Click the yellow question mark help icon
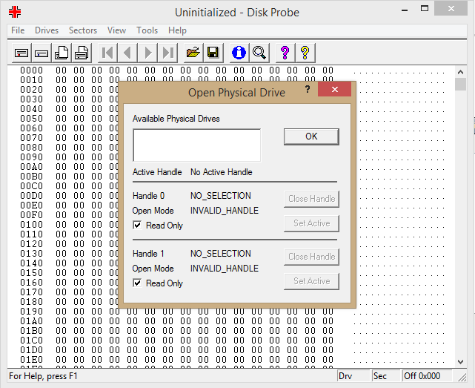 (305, 53)
